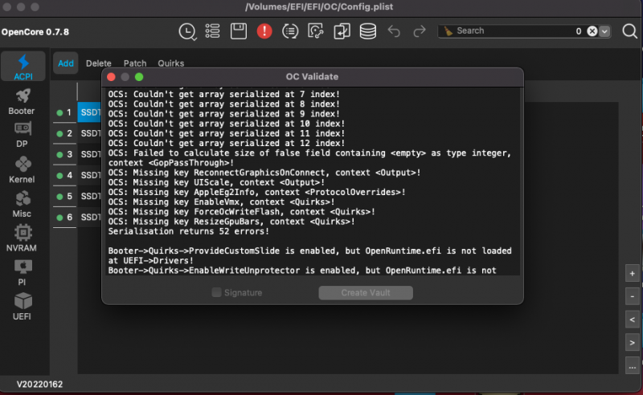The width and height of the screenshot is (643, 395).
Task: Click the red OC Validate warning icon
Action: pos(264,31)
